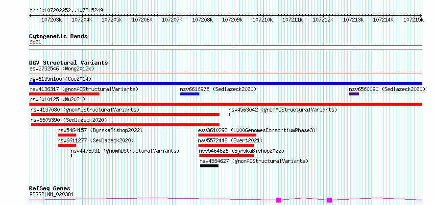Image resolution: width=436 pixels, height=205 pixels.
Task: Click the red bar under nsv5464157
Action: [67, 135]
